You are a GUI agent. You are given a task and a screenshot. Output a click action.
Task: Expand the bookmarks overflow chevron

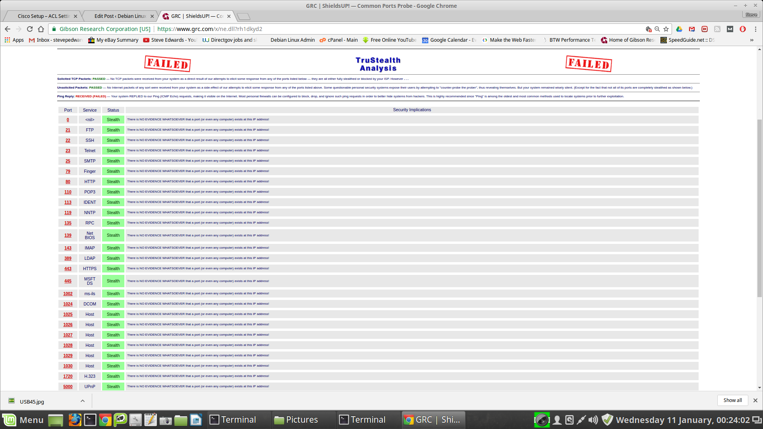751,40
